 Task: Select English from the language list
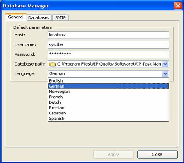pyautogui.click(x=109, y=81)
